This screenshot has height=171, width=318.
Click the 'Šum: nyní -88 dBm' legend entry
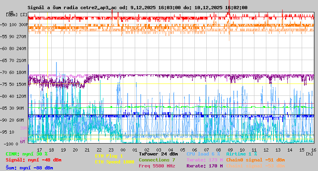(29, 168)
